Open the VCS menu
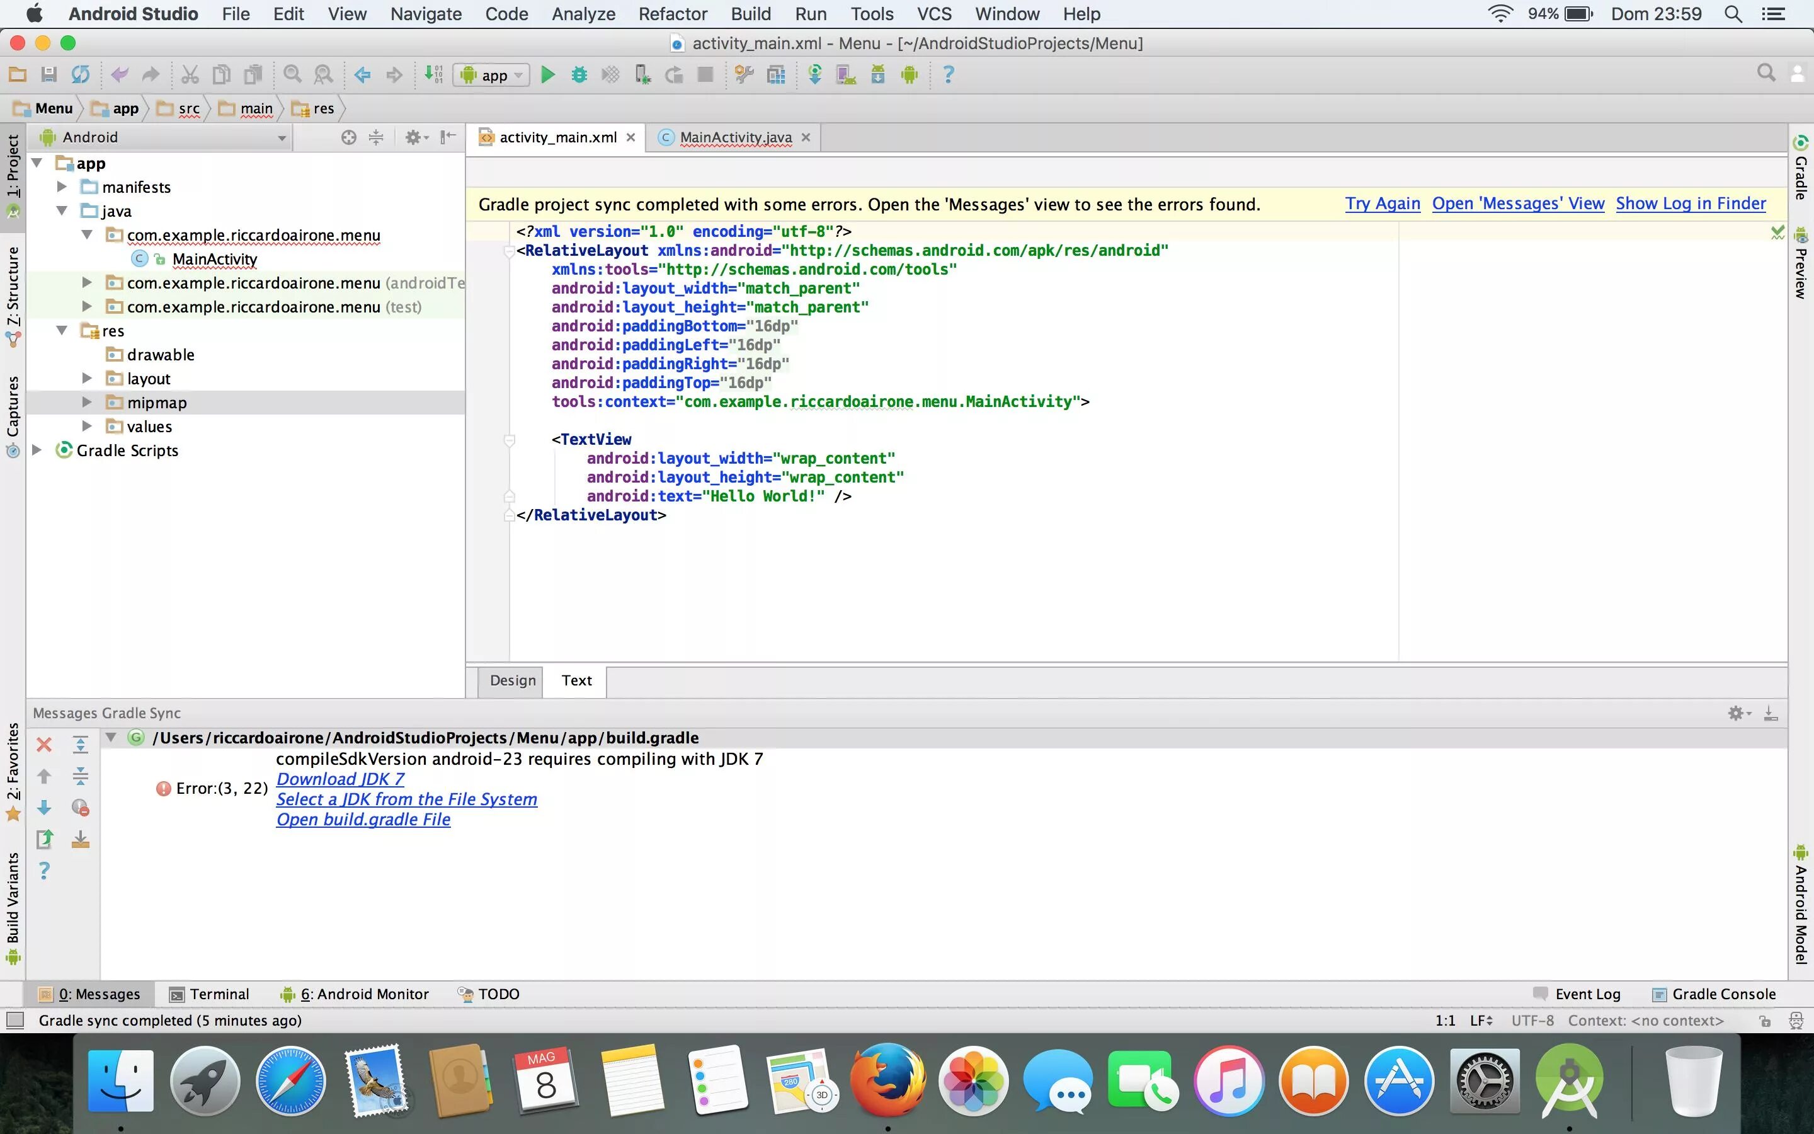Viewport: 1814px width, 1134px height. pos(934,13)
